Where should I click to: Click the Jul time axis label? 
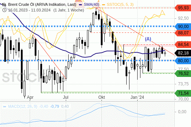coord(66,97)
